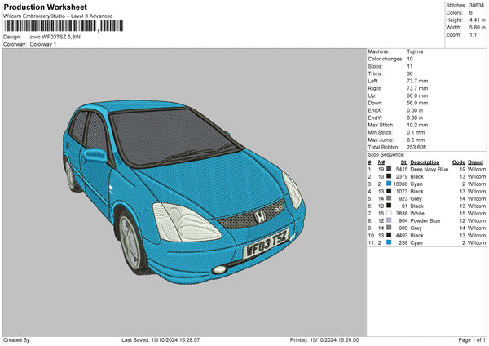This screenshot has height=346, width=489.
Task: Click the St. column header
Action: coord(403,162)
